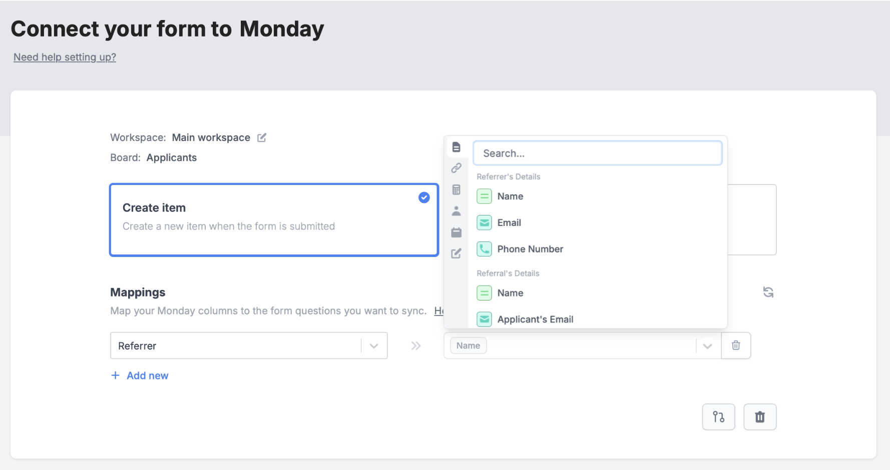
Task: Edit the Main workspace selection
Action: pos(261,137)
